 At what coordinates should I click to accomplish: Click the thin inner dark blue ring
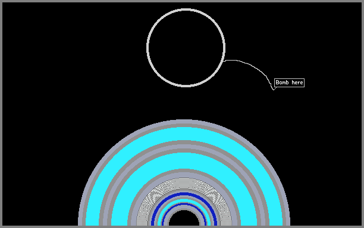click(184, 204)
